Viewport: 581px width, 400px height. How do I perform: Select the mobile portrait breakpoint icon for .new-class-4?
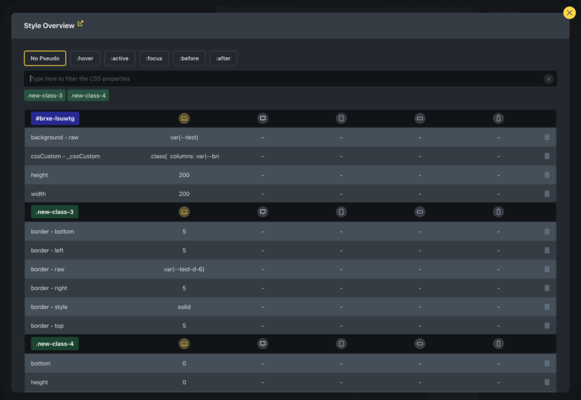[x=498, y=344]
